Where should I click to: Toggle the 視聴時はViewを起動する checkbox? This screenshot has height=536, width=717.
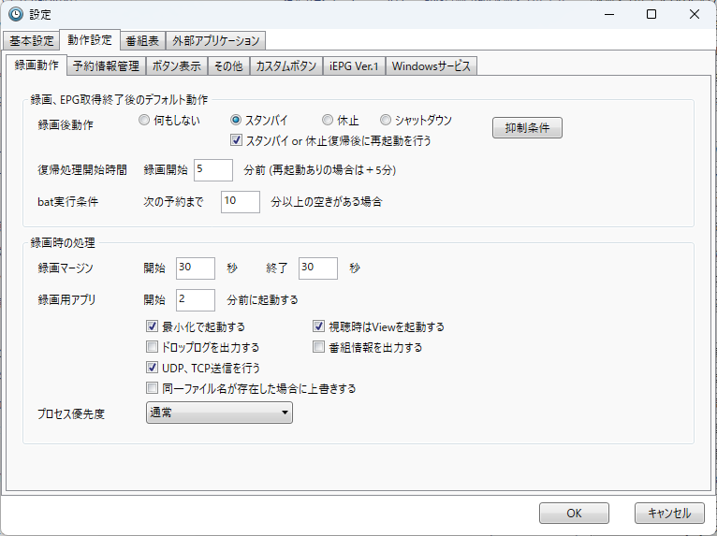pyautogui.click(x=318, y=326)
